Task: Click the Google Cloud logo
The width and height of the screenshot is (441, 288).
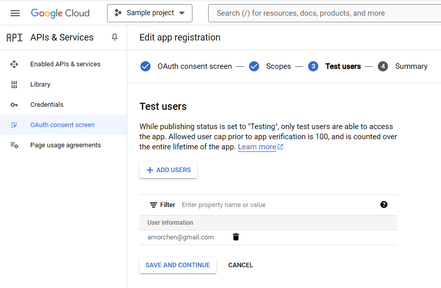Action: pyautogui.click(x=60, y=13)
